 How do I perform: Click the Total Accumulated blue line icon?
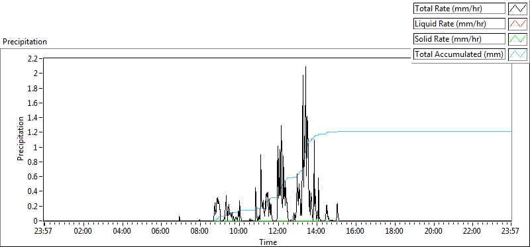click(x=517, y=54)
